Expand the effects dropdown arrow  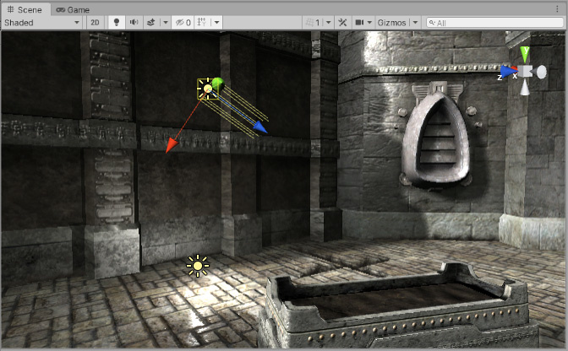pyautogui.click(x=164, y=23)
